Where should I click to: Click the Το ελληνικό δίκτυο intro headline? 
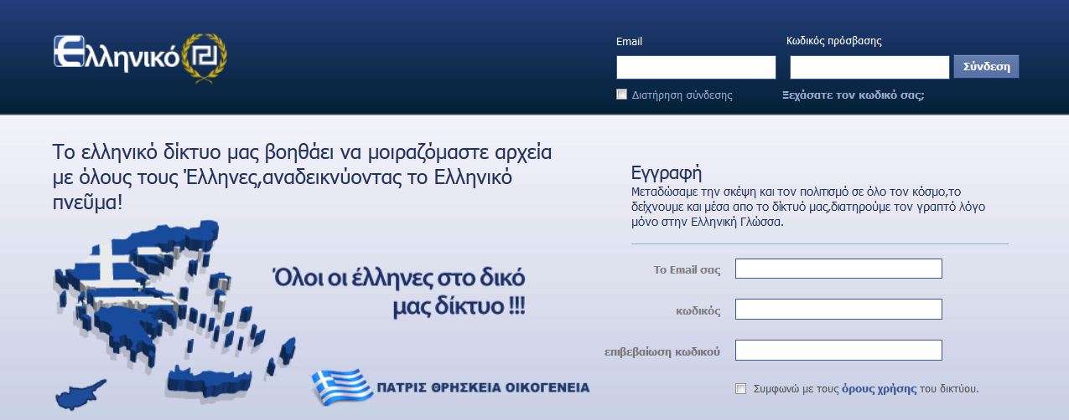(x=303, y=178)
